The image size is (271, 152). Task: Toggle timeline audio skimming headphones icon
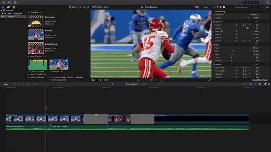point(251,84)
